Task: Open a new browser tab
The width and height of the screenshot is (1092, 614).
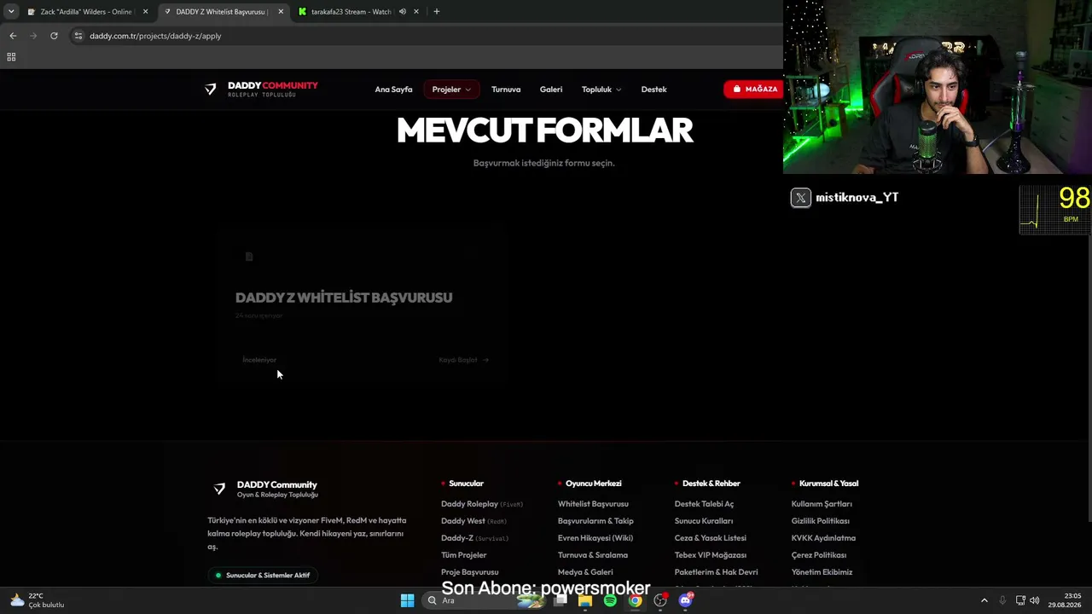Action: tap(437, 12)
